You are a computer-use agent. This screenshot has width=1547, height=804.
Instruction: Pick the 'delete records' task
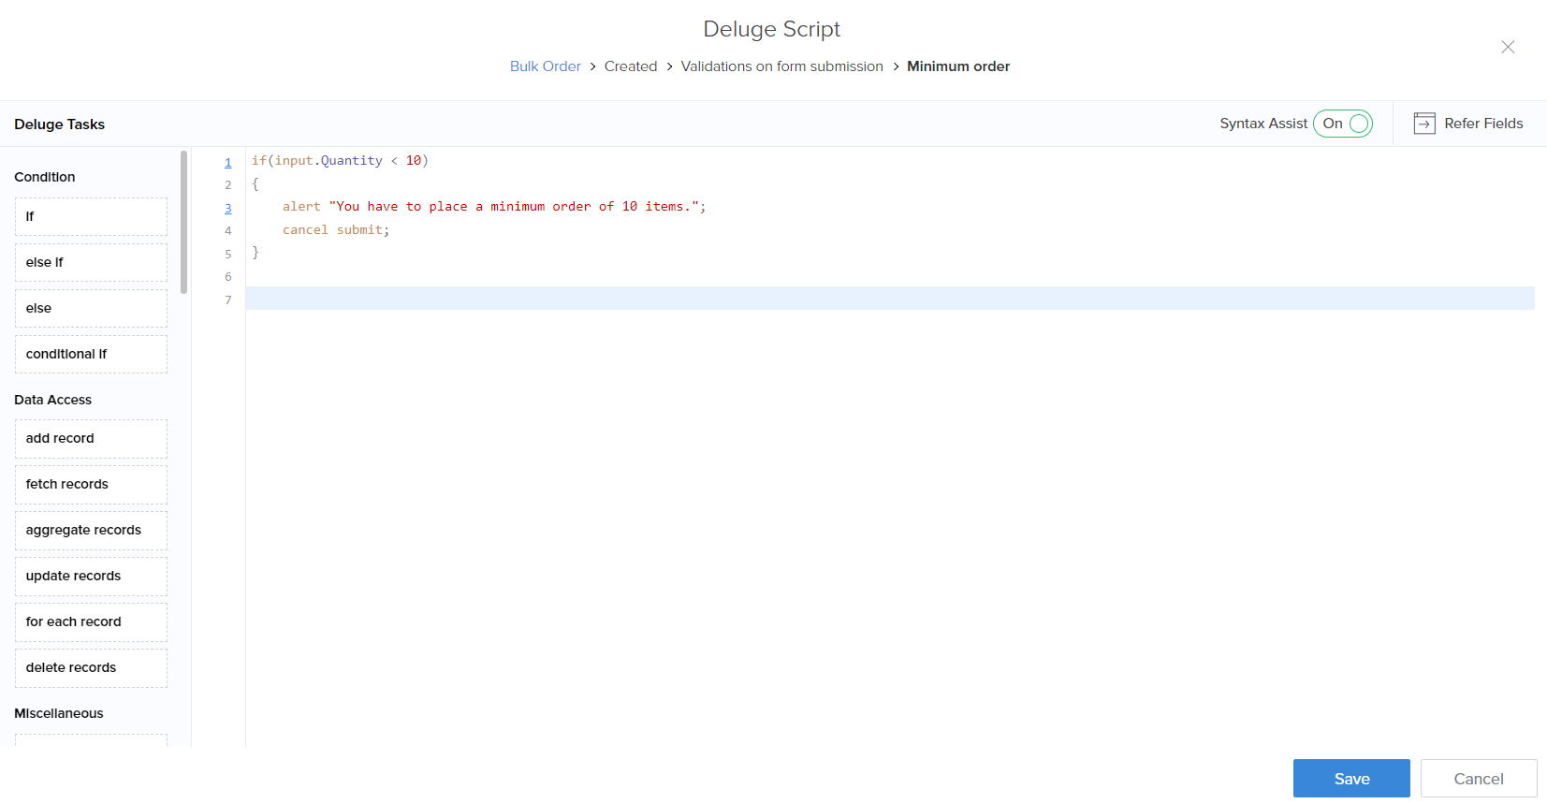91,667
